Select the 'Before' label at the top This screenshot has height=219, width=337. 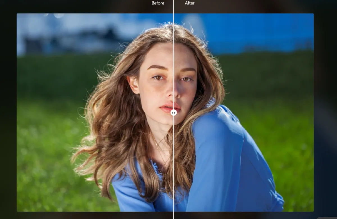click(x=158, y=3)
